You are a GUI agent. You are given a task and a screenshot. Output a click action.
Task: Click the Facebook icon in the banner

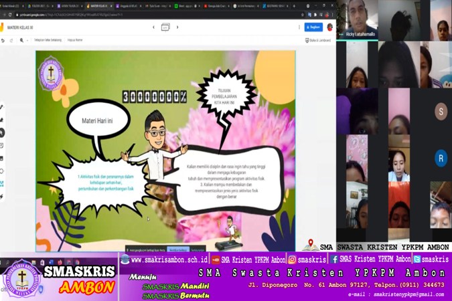[334, 260]
